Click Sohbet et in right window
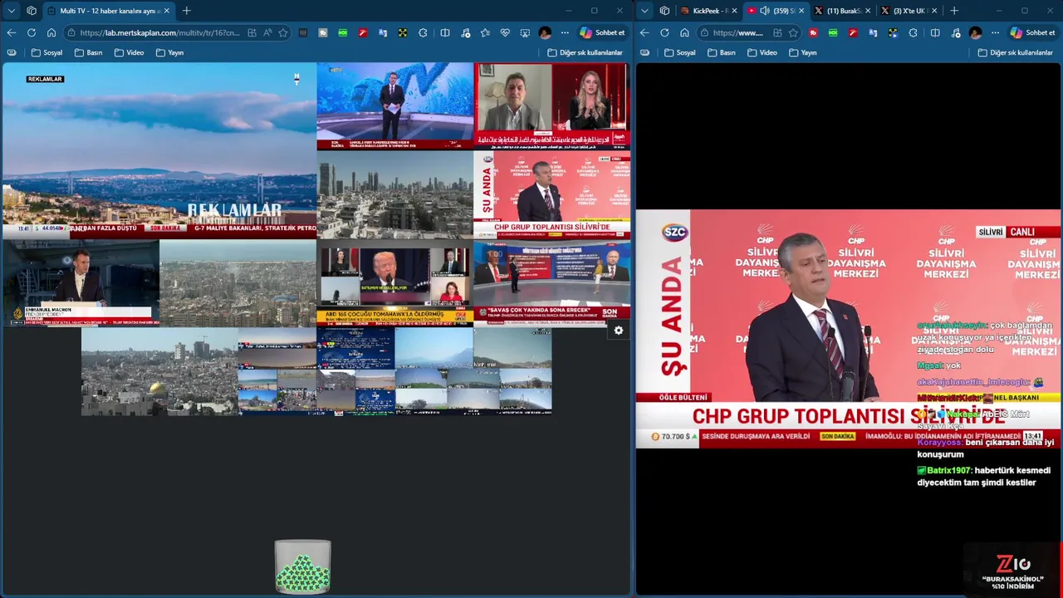The width and height of the screenshot is (1063, 598). tap(1032, 32)
